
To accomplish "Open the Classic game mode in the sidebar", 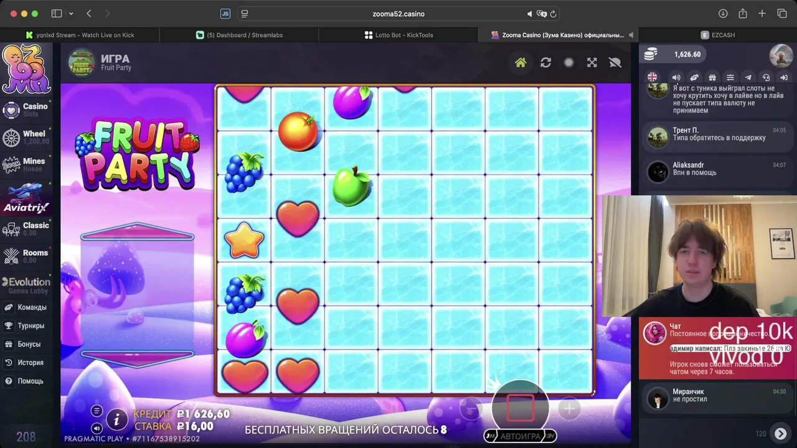I will (26, 229).
